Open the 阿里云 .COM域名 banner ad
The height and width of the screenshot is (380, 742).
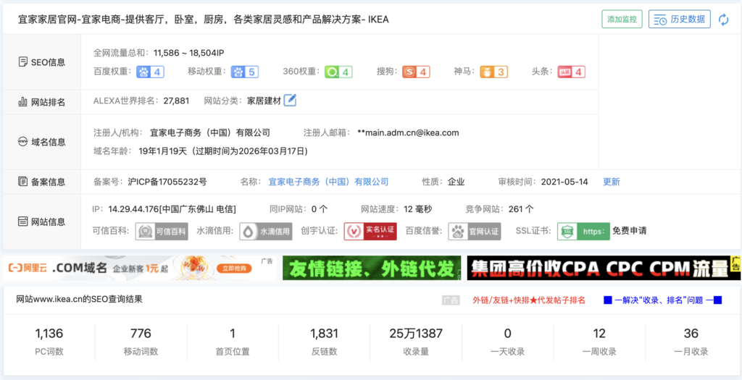tap(140, 268)
